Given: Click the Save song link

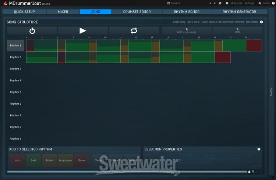Looking at the screenshot, I should point(193,22).
